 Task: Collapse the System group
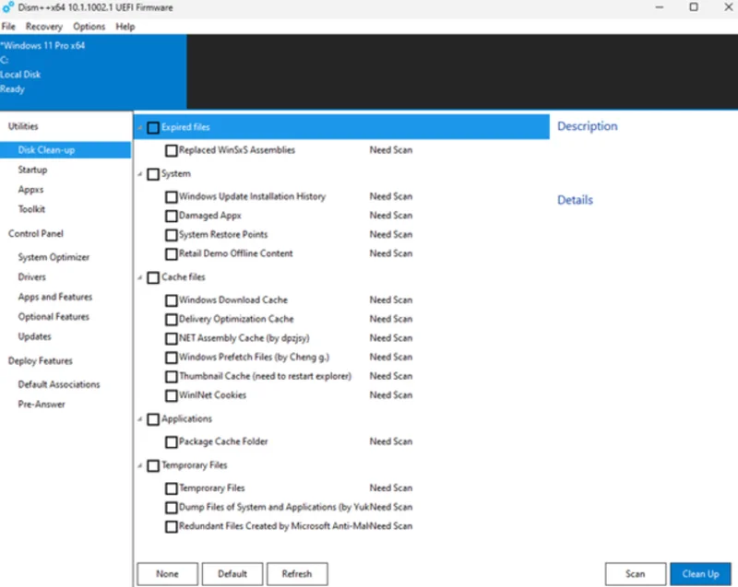click(x=140, y=174)
